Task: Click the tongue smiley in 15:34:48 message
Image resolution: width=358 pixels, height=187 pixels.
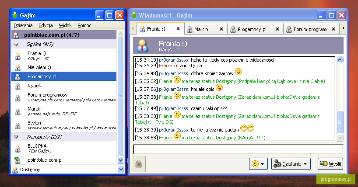Action: tap(239, 72)
